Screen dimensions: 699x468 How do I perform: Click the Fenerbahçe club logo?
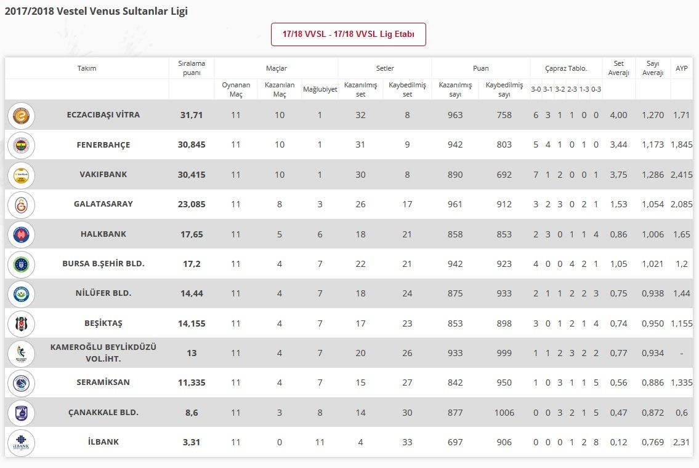(21, 145)
